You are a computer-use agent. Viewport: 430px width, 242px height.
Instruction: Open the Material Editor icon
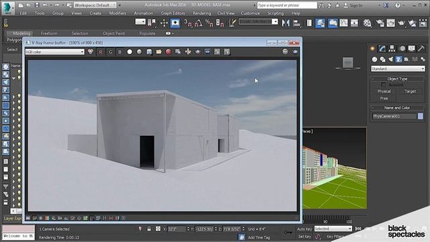pyautogui.click(x=368, y=23)
